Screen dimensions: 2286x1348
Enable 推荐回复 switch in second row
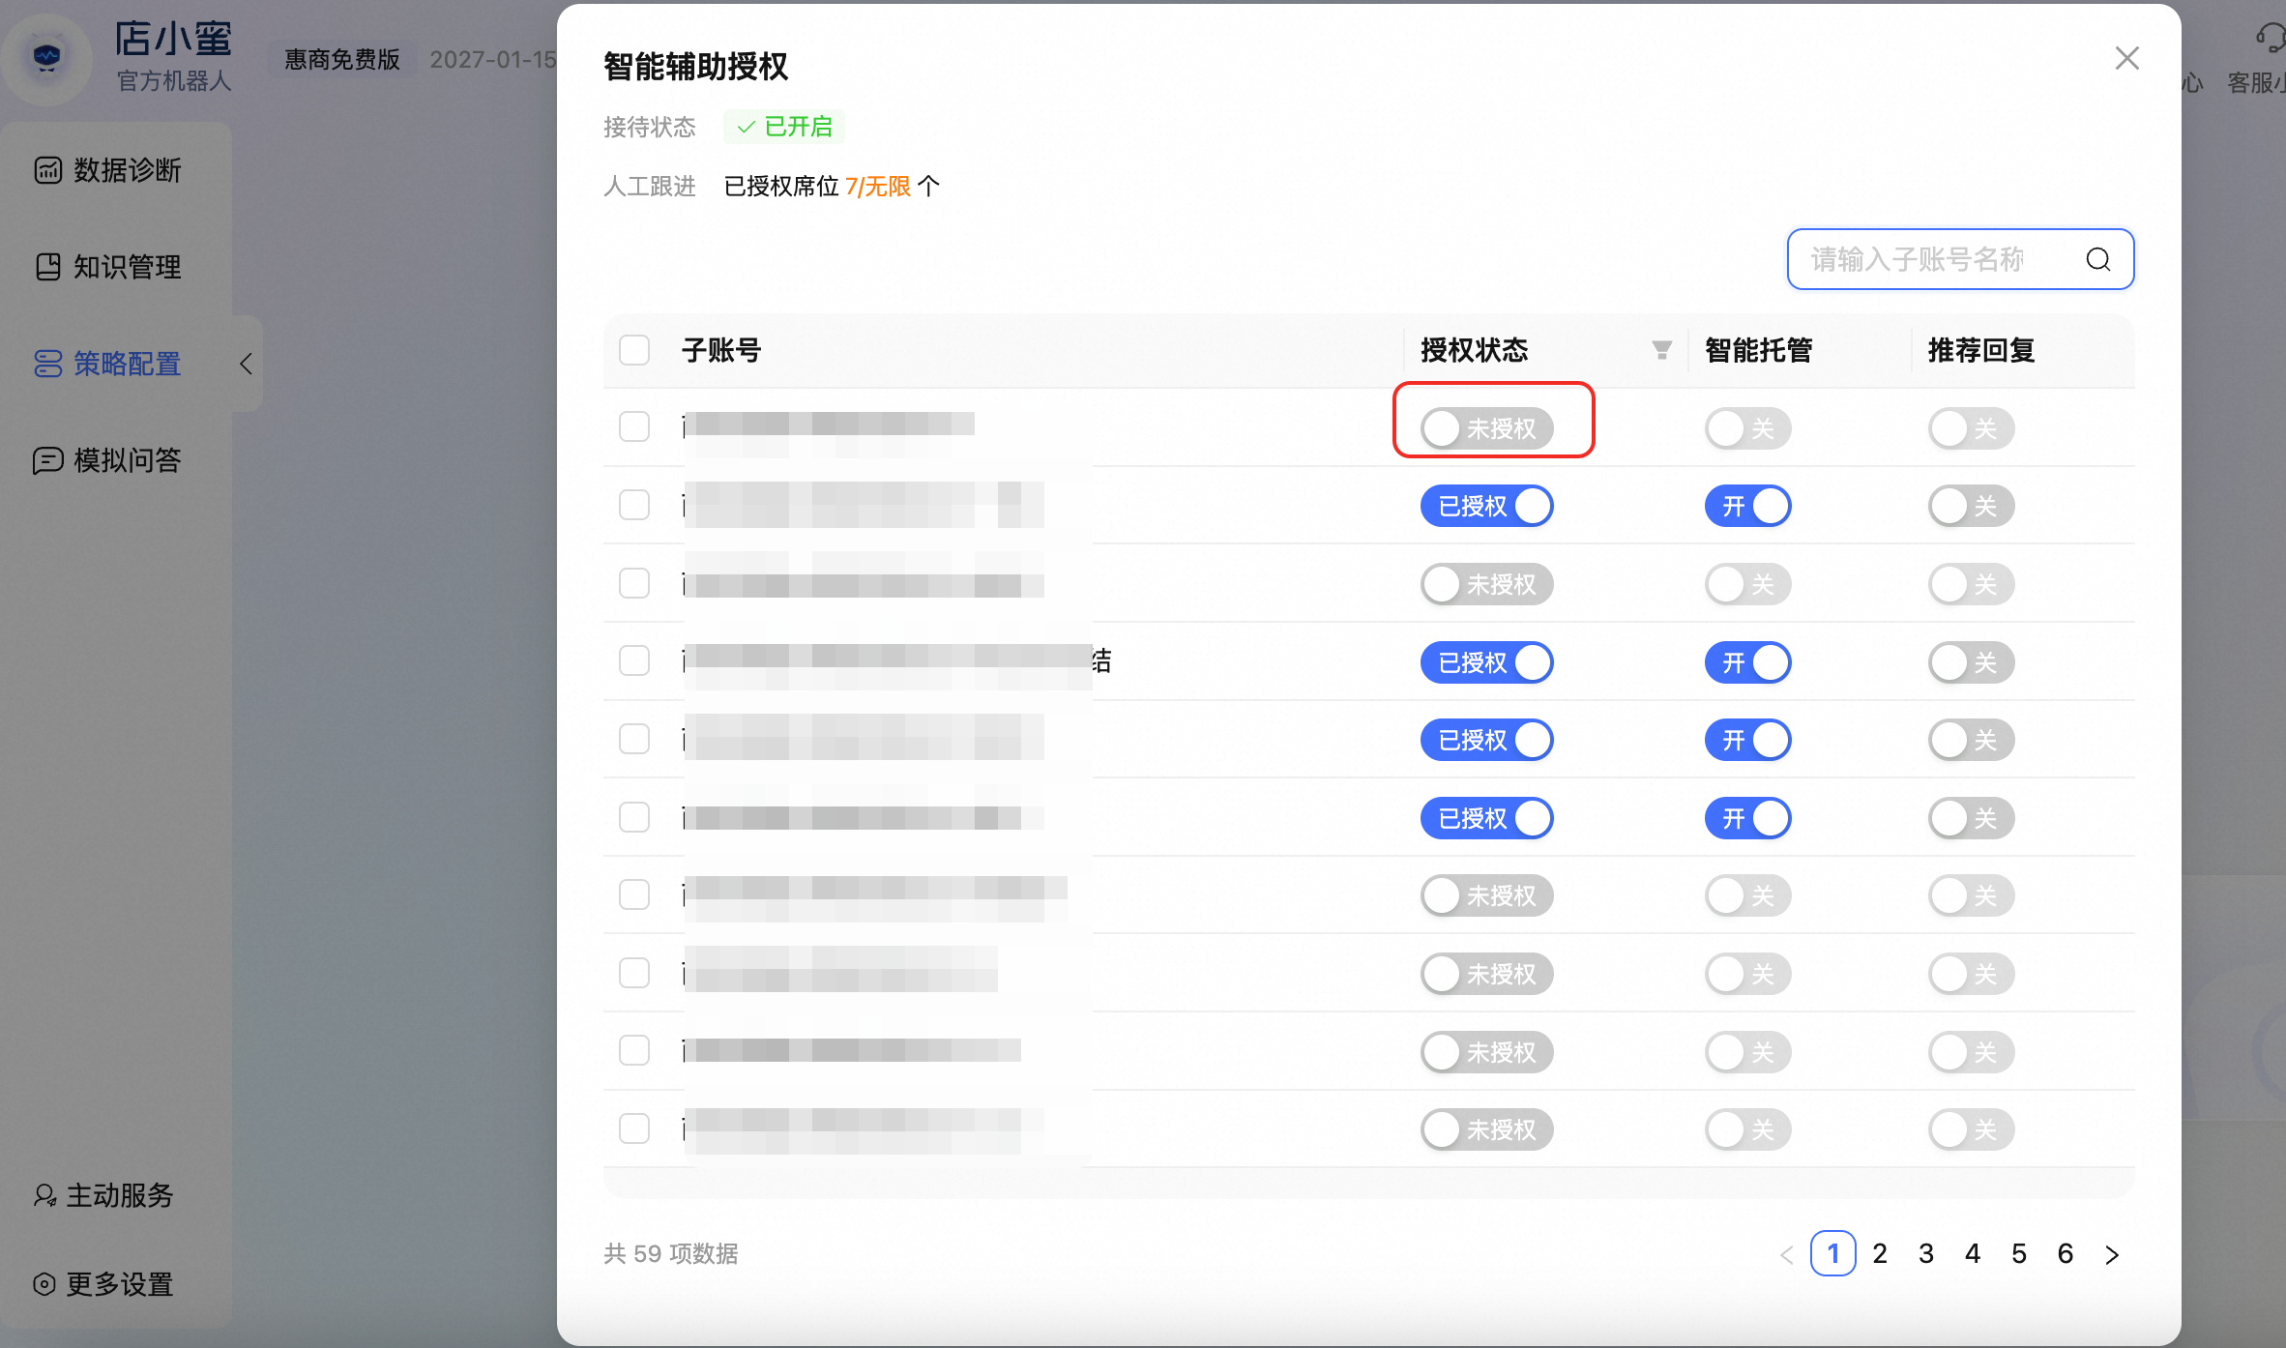click(x=1972, y=506)
